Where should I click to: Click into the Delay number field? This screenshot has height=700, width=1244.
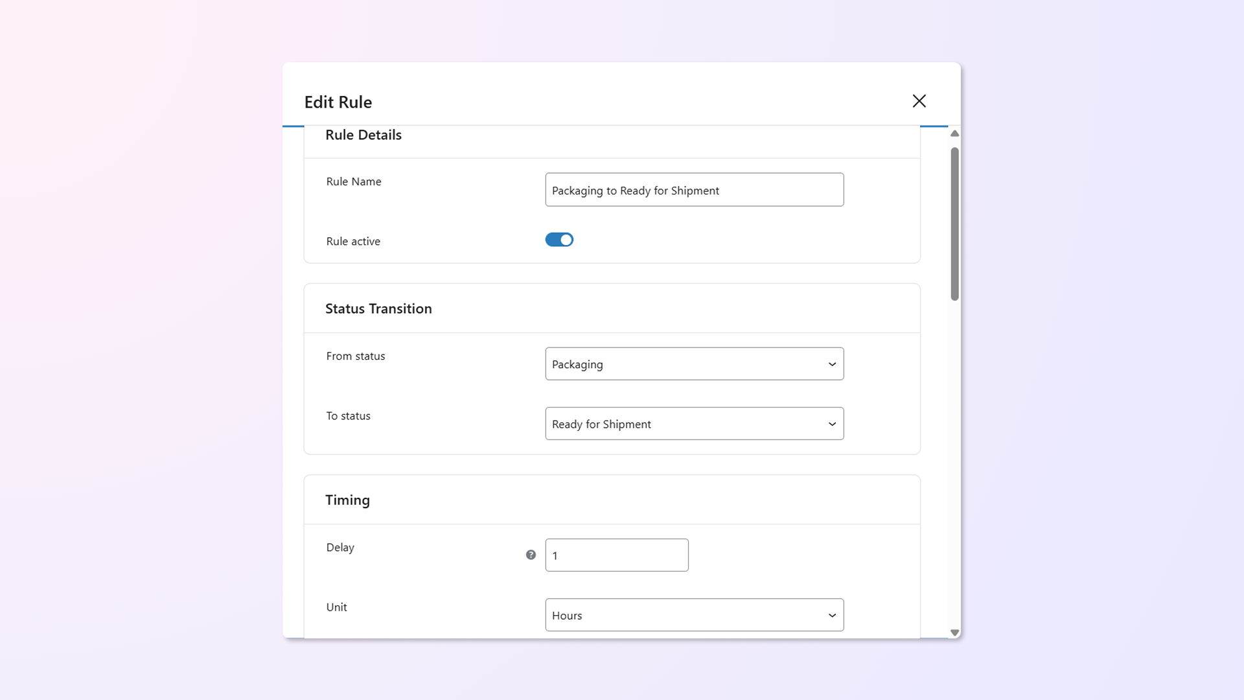(616, 555)
